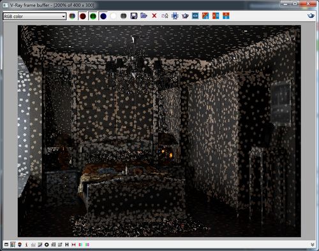Toggle the LUT correction button
Screen dimensions: 319x251
[x=60, y=245]
